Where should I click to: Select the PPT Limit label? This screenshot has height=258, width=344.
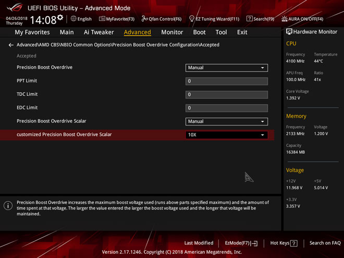click(27, 81)
